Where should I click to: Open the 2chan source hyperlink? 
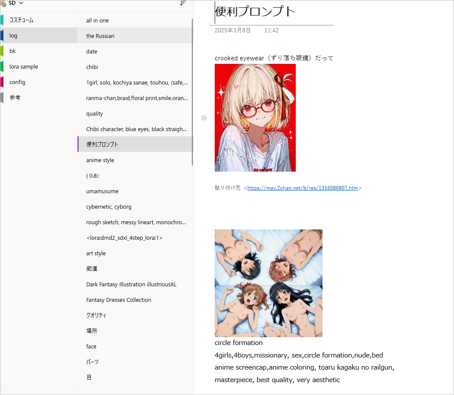click(302, 188)
